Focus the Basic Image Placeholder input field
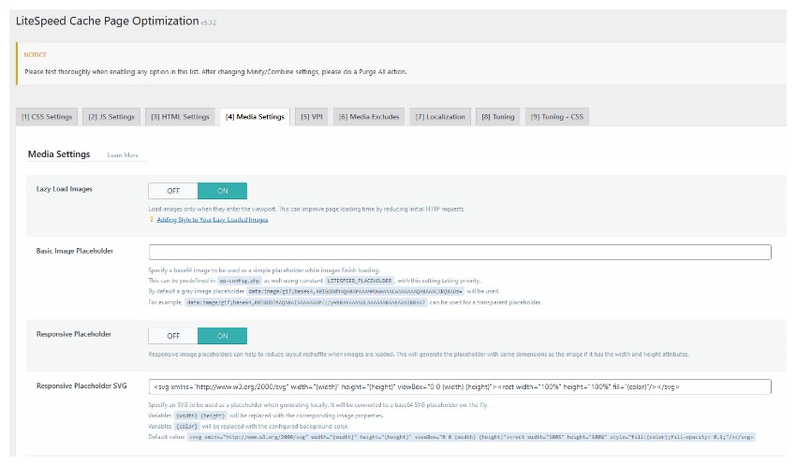 (x=460, y=252)
